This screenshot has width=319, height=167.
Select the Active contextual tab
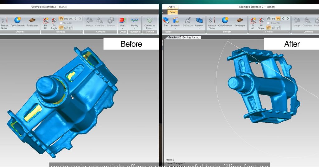coord(172,7)
